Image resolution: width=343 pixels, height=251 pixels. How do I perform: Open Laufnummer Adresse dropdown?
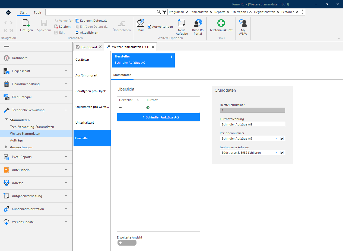point(277,152)
